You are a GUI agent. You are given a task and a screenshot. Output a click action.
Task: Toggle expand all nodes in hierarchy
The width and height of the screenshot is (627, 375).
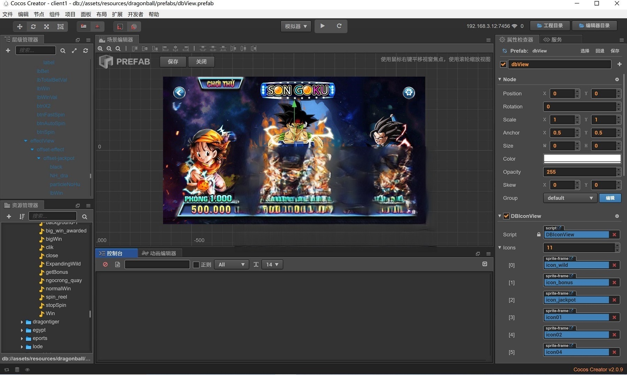pyautogui.click(x=74, y=51)
